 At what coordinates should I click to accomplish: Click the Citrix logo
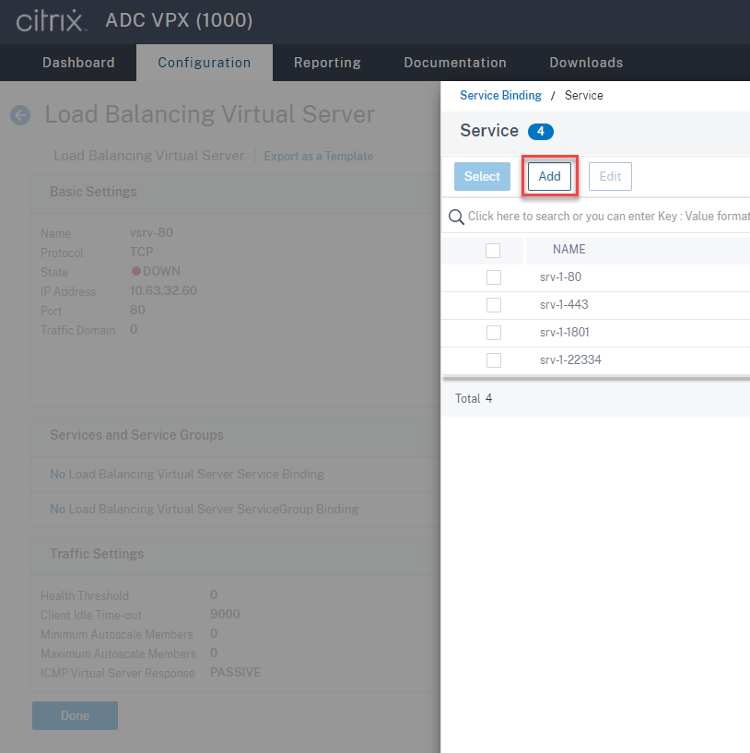point(47,20)
